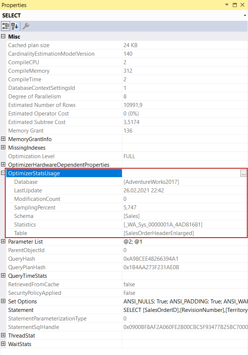The image size is (248, 355).
Task: Click the Database value [AdventureWorks2017]
Action: pos(151,182)
